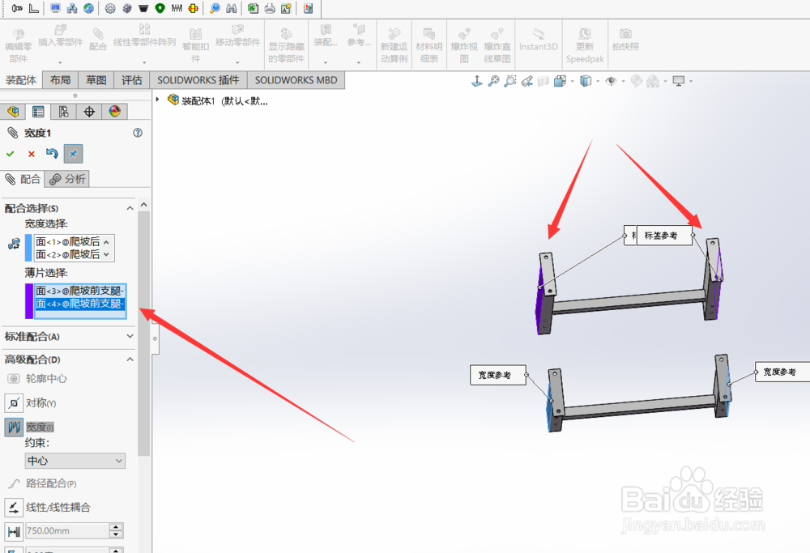Switch to the 配合 tab in mate panel

coord(23,179)
